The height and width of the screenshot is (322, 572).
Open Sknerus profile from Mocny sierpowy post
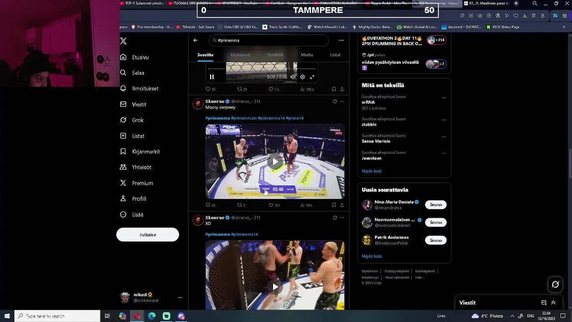coord(214,102)
